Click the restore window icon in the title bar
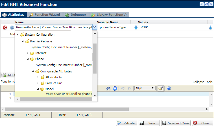214x128 pixels. coord(206,4)
